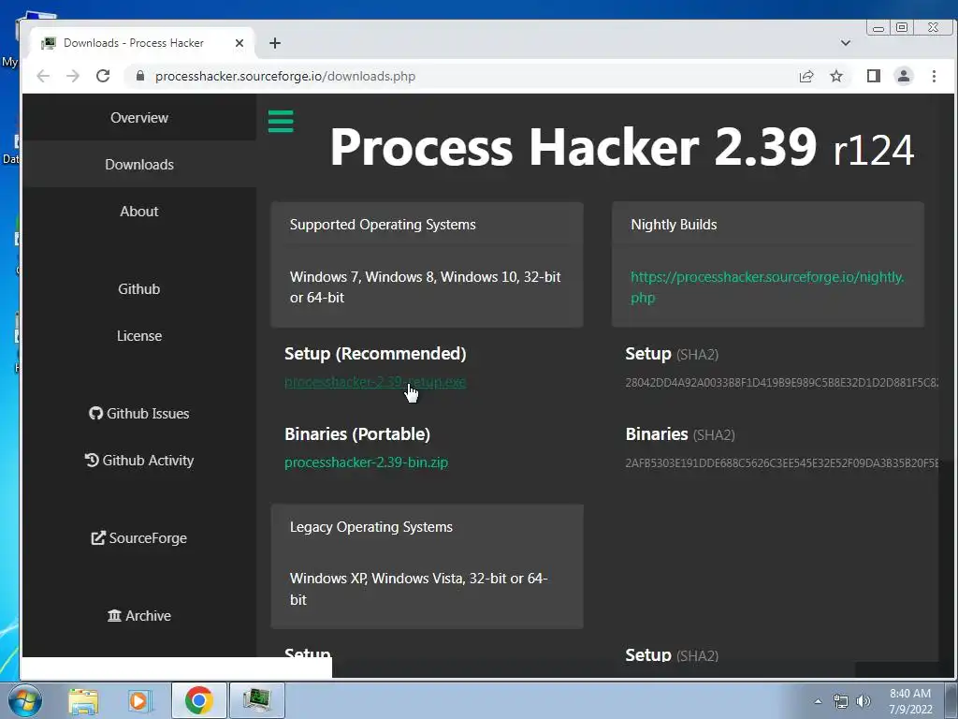Open Process Hacker taskbar icon
Image resolution: width=958 pixels, height=719 pixels.
point(256,700)
